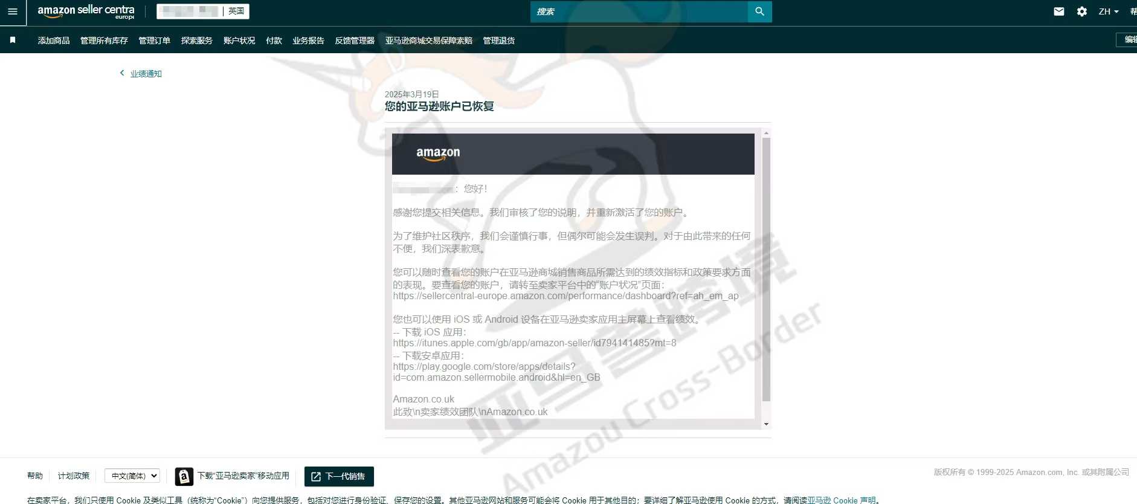1137x504 pixels.
Task: Open the 业务报告 menu
Action: click(x=309, y=40)
